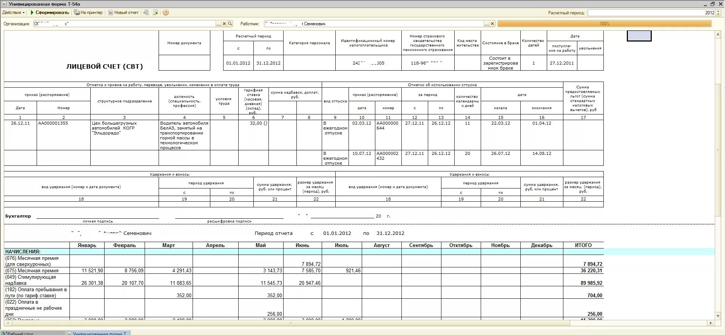Select vacation start date 22.03.12
The height and width of the screenshot is (335, 725).
coord(501,135)
